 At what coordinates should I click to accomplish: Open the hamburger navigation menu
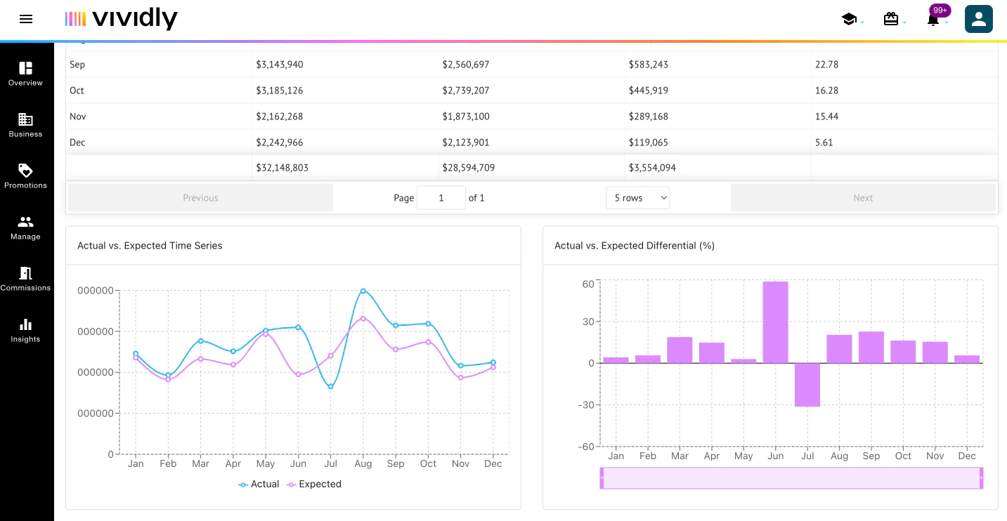[x=26, y=19]
